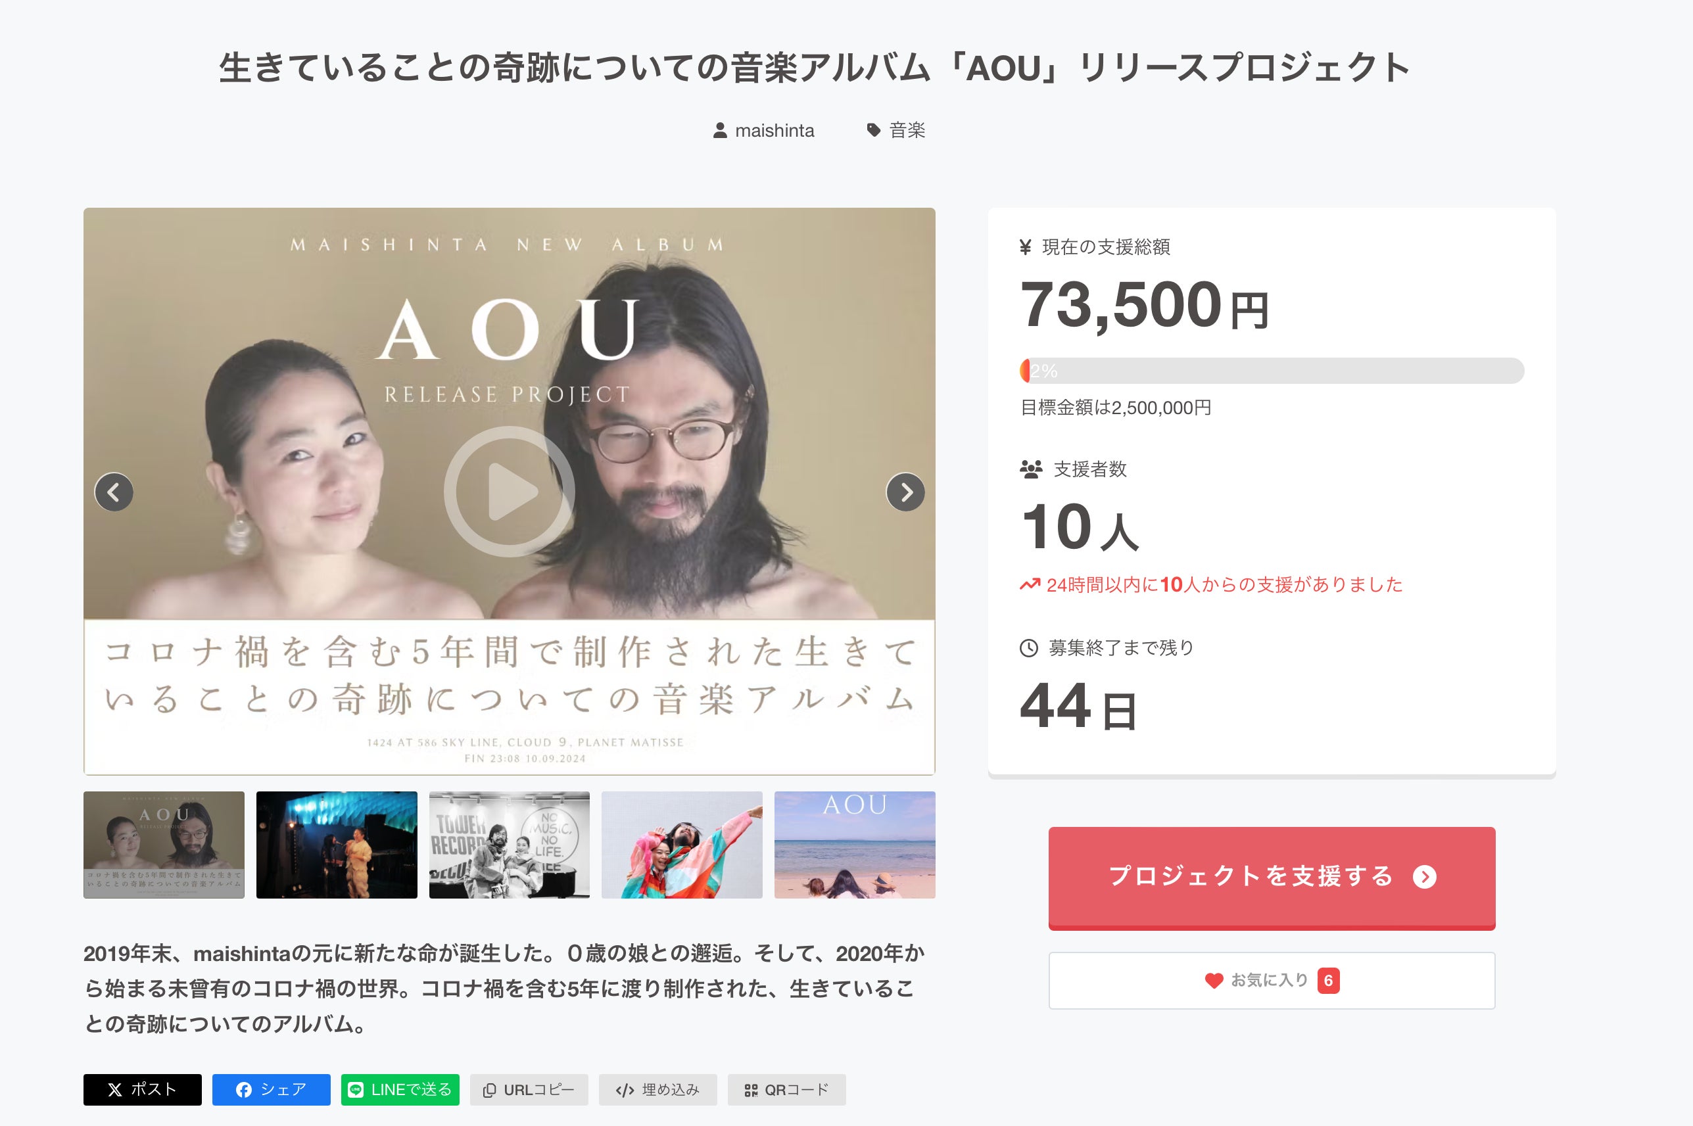Select the Tower Records thumbnail

pos(510,845)
